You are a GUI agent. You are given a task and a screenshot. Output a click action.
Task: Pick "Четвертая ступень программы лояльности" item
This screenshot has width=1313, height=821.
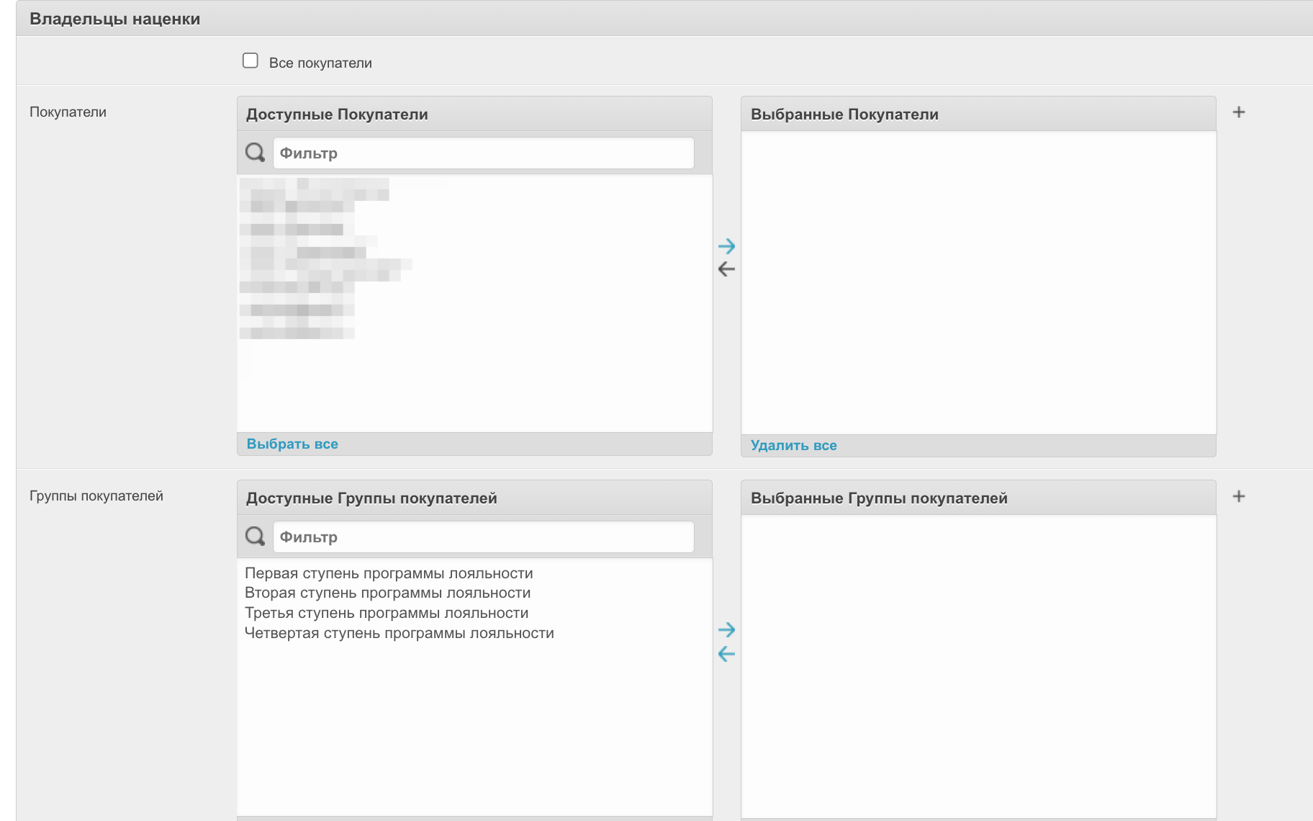[399, 633]
